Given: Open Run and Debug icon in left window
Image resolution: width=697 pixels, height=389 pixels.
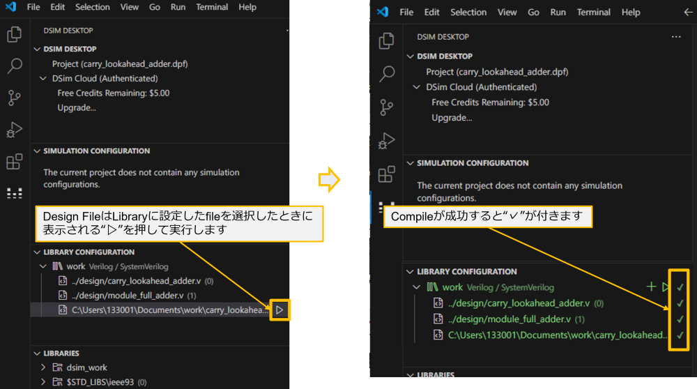Looking at the screenshot, I should [14, 130].
